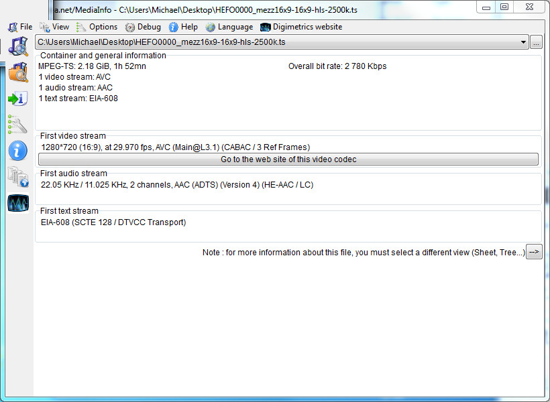Image resolution: width=550 pixels, height=402 pixels.
Task: Click the blue About info icon
Action: point(17,151)
